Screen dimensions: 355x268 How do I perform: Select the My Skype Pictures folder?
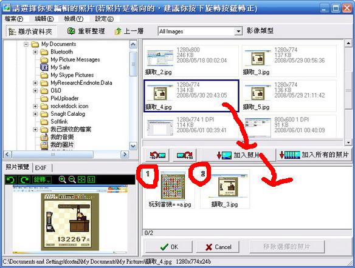pyautogui.click(x=72, y=75)
